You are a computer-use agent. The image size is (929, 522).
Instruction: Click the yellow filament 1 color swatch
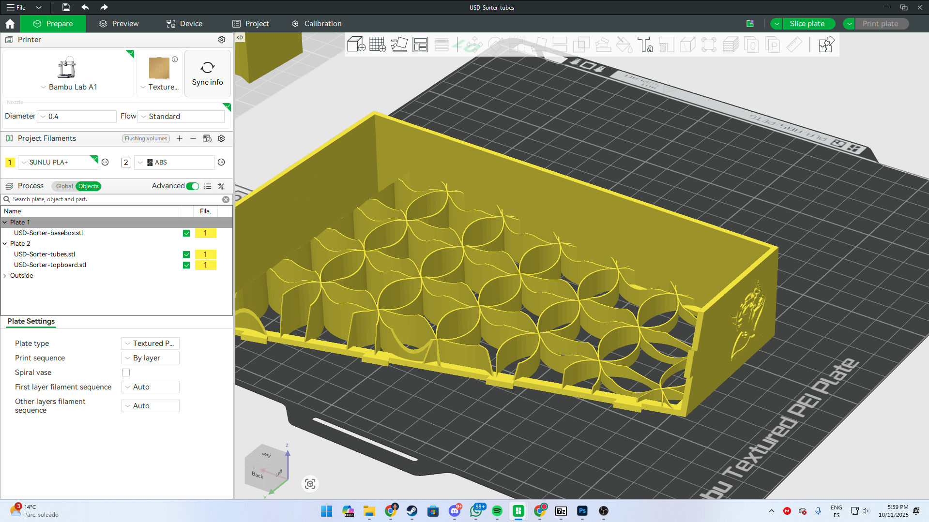(10, 163)
